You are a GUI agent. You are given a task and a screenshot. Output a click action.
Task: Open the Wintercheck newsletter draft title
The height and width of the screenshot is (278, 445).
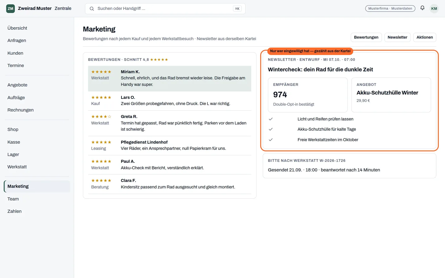pos(320,69)
